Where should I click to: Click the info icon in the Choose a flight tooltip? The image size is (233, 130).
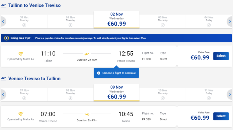click(x=99, y=73)
